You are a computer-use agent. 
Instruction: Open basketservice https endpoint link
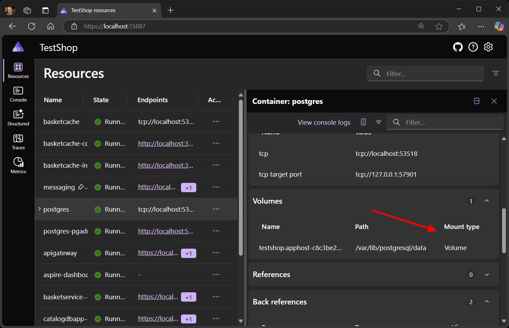158,297
